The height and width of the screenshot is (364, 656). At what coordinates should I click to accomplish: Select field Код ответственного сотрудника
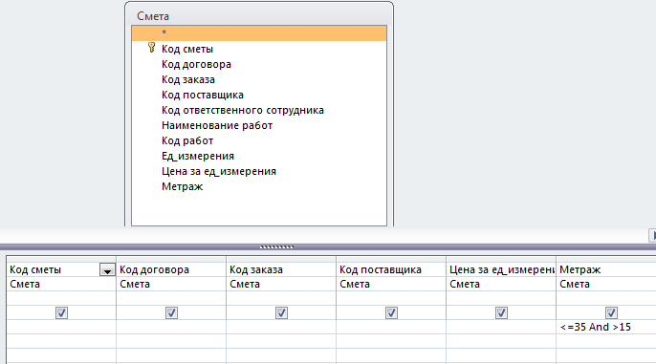click(243, 110)
